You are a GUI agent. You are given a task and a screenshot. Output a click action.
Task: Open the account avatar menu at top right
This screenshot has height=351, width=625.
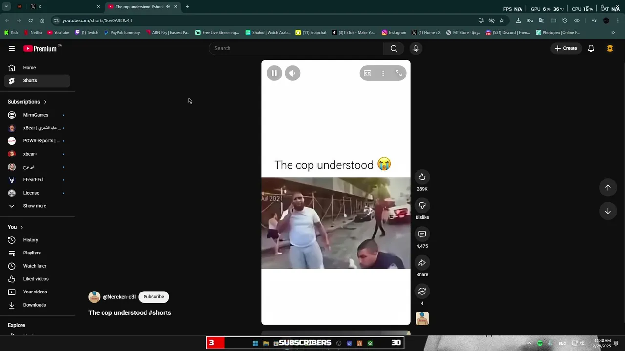point(610,48)
